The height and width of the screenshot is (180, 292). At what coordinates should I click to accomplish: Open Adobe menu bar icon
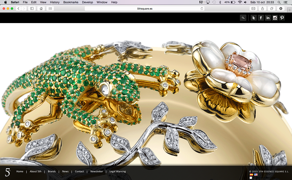201,2
